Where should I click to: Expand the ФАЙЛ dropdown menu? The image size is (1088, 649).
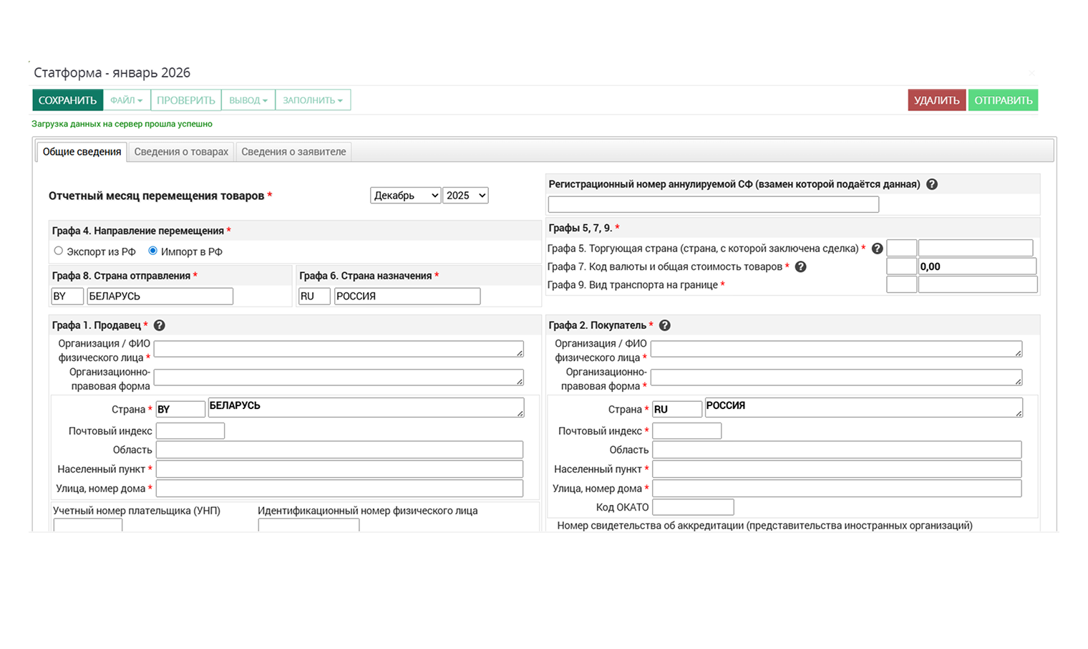pos(127,100)
